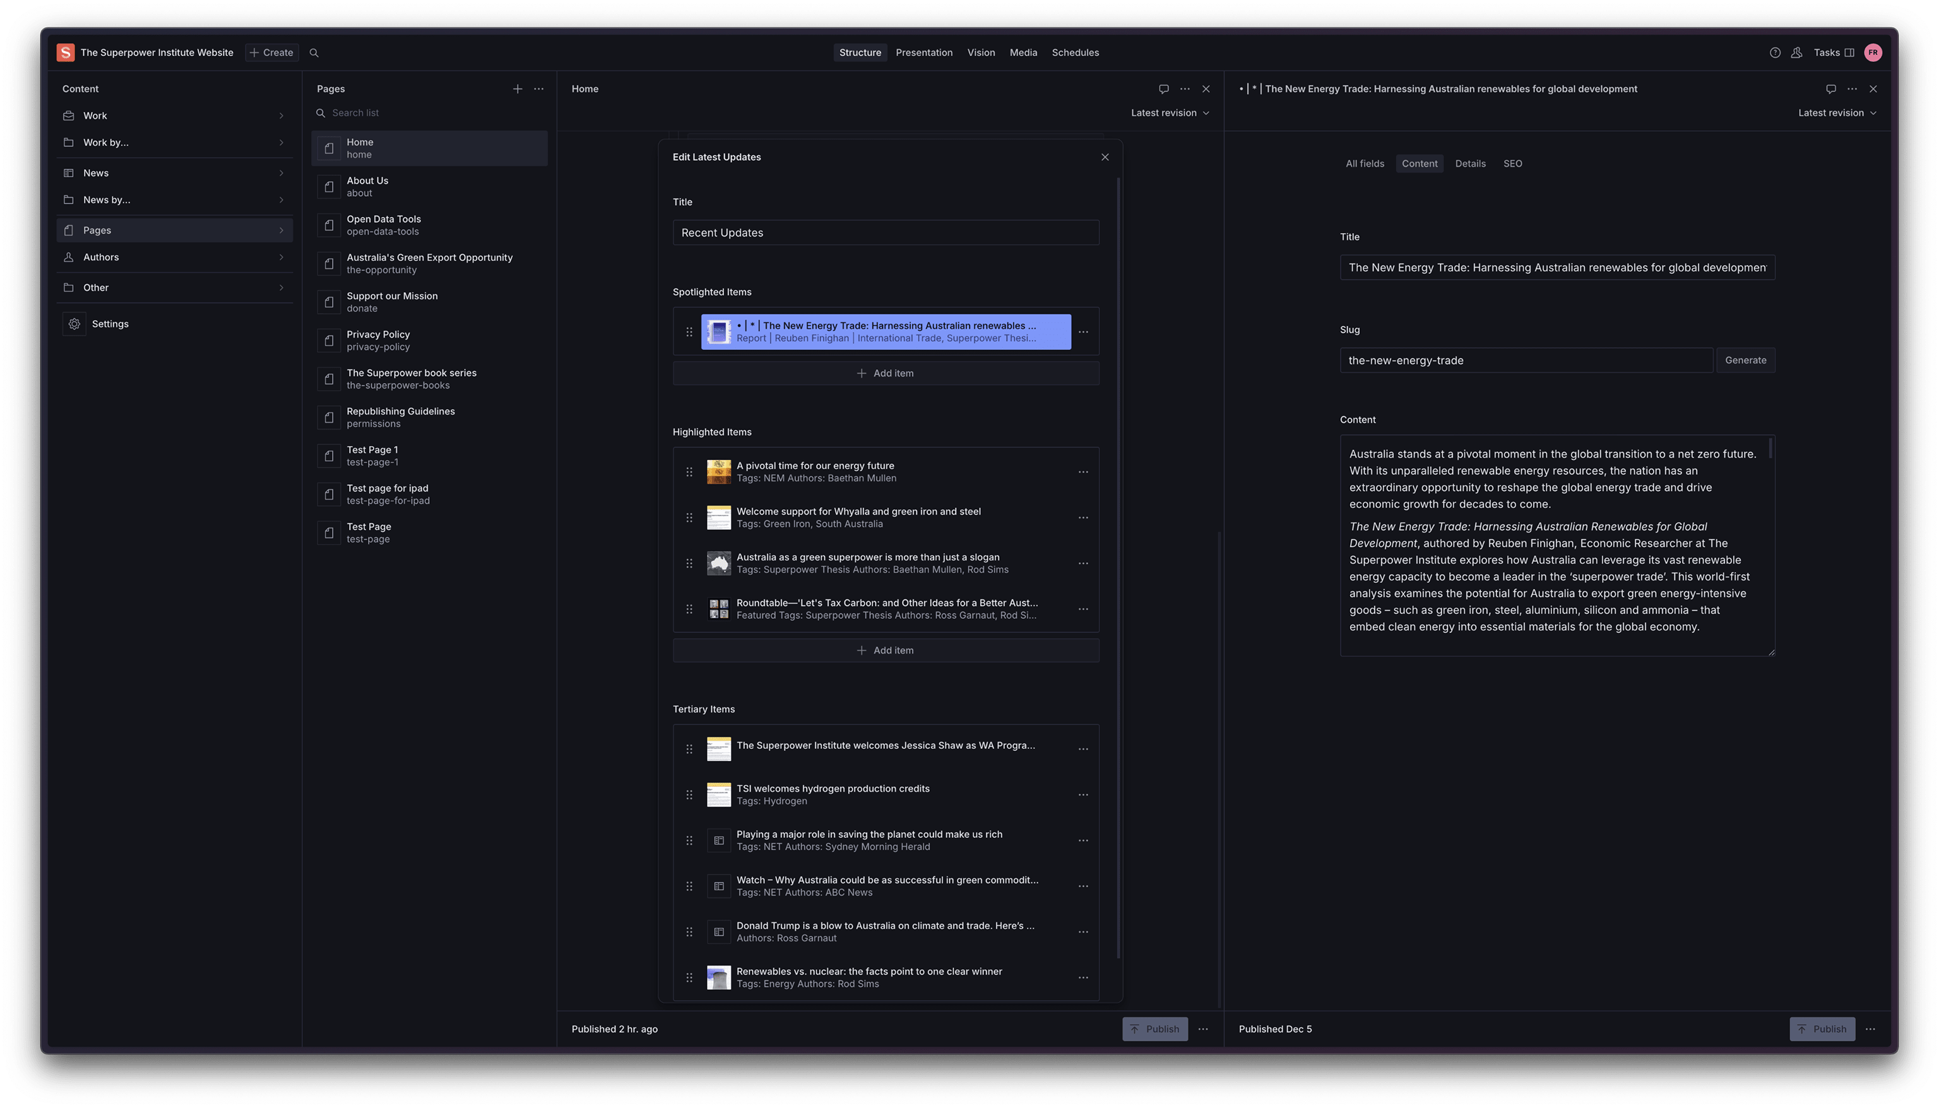Switch to the Media tab

pyautogui.click(x=1023, y=52)
